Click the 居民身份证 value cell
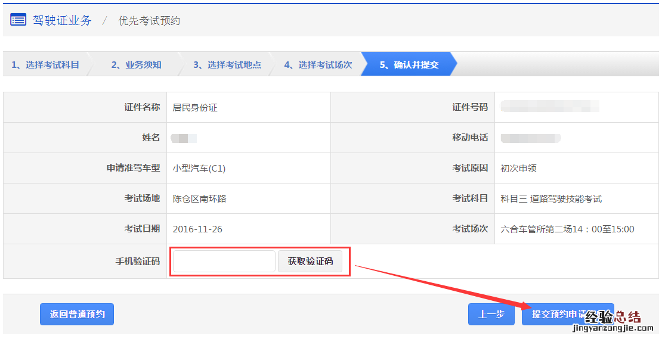Viewport: 662px width, 339px height. [195, 108]
